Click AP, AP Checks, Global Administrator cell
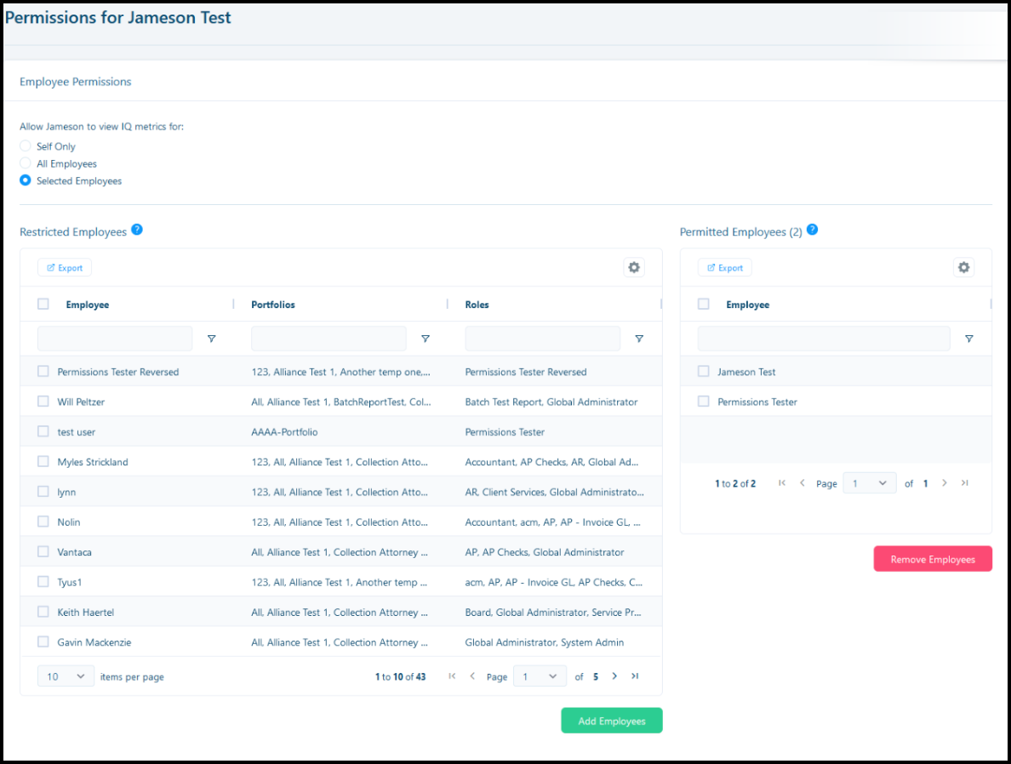 coord(544,552)
